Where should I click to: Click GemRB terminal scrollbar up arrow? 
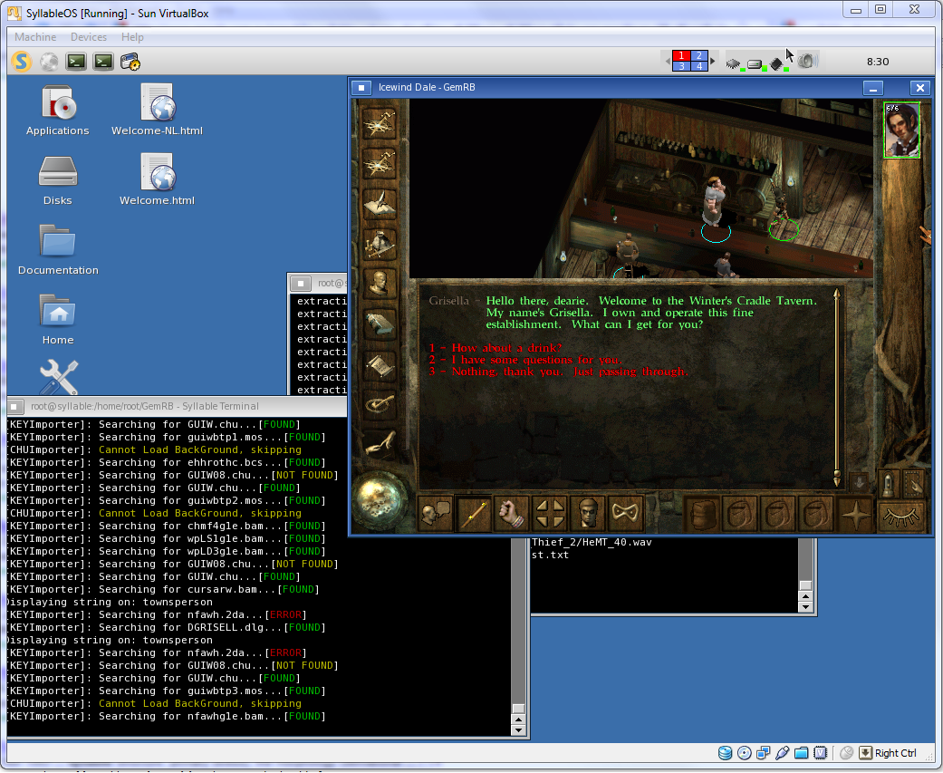point(518,719)
